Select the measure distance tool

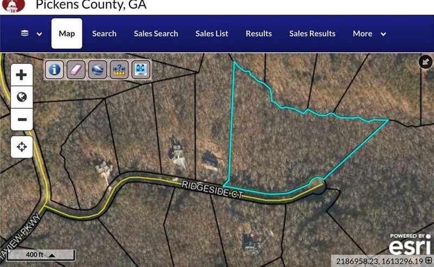[119, 69]
